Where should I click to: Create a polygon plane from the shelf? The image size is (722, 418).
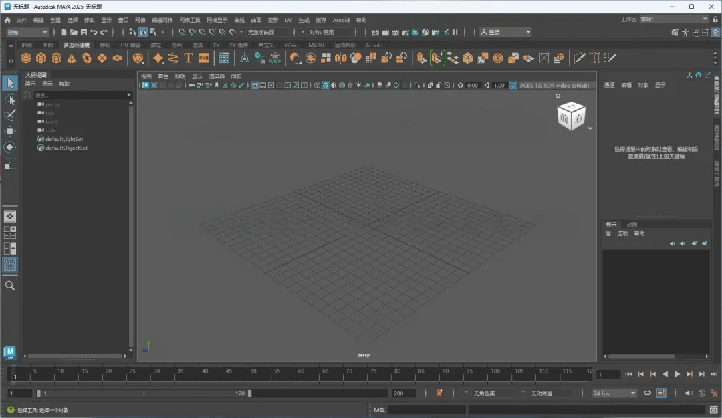pos(102,58)
